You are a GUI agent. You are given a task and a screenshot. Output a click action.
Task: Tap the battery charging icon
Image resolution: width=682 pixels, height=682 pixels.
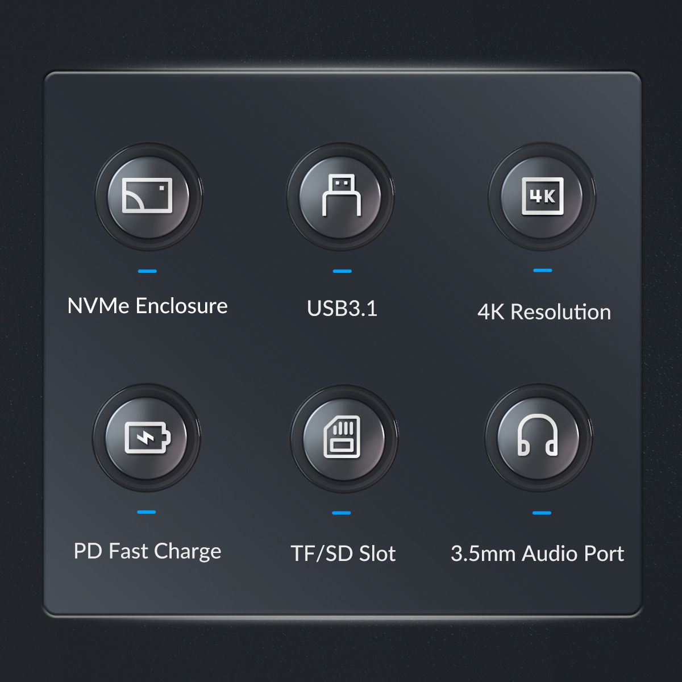click(147, 438)
